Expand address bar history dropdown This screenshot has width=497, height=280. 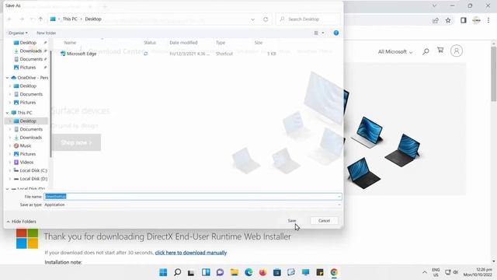click(252, 19)
